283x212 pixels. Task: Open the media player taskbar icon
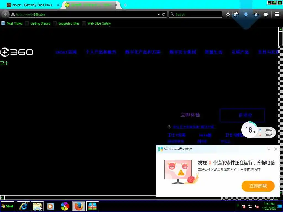coord(51,206)
